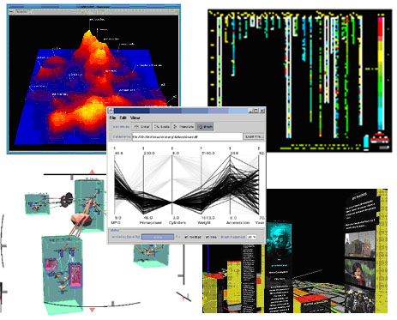
Task: Toggle the Tooltips checkbox
Action: pos(193,237)
